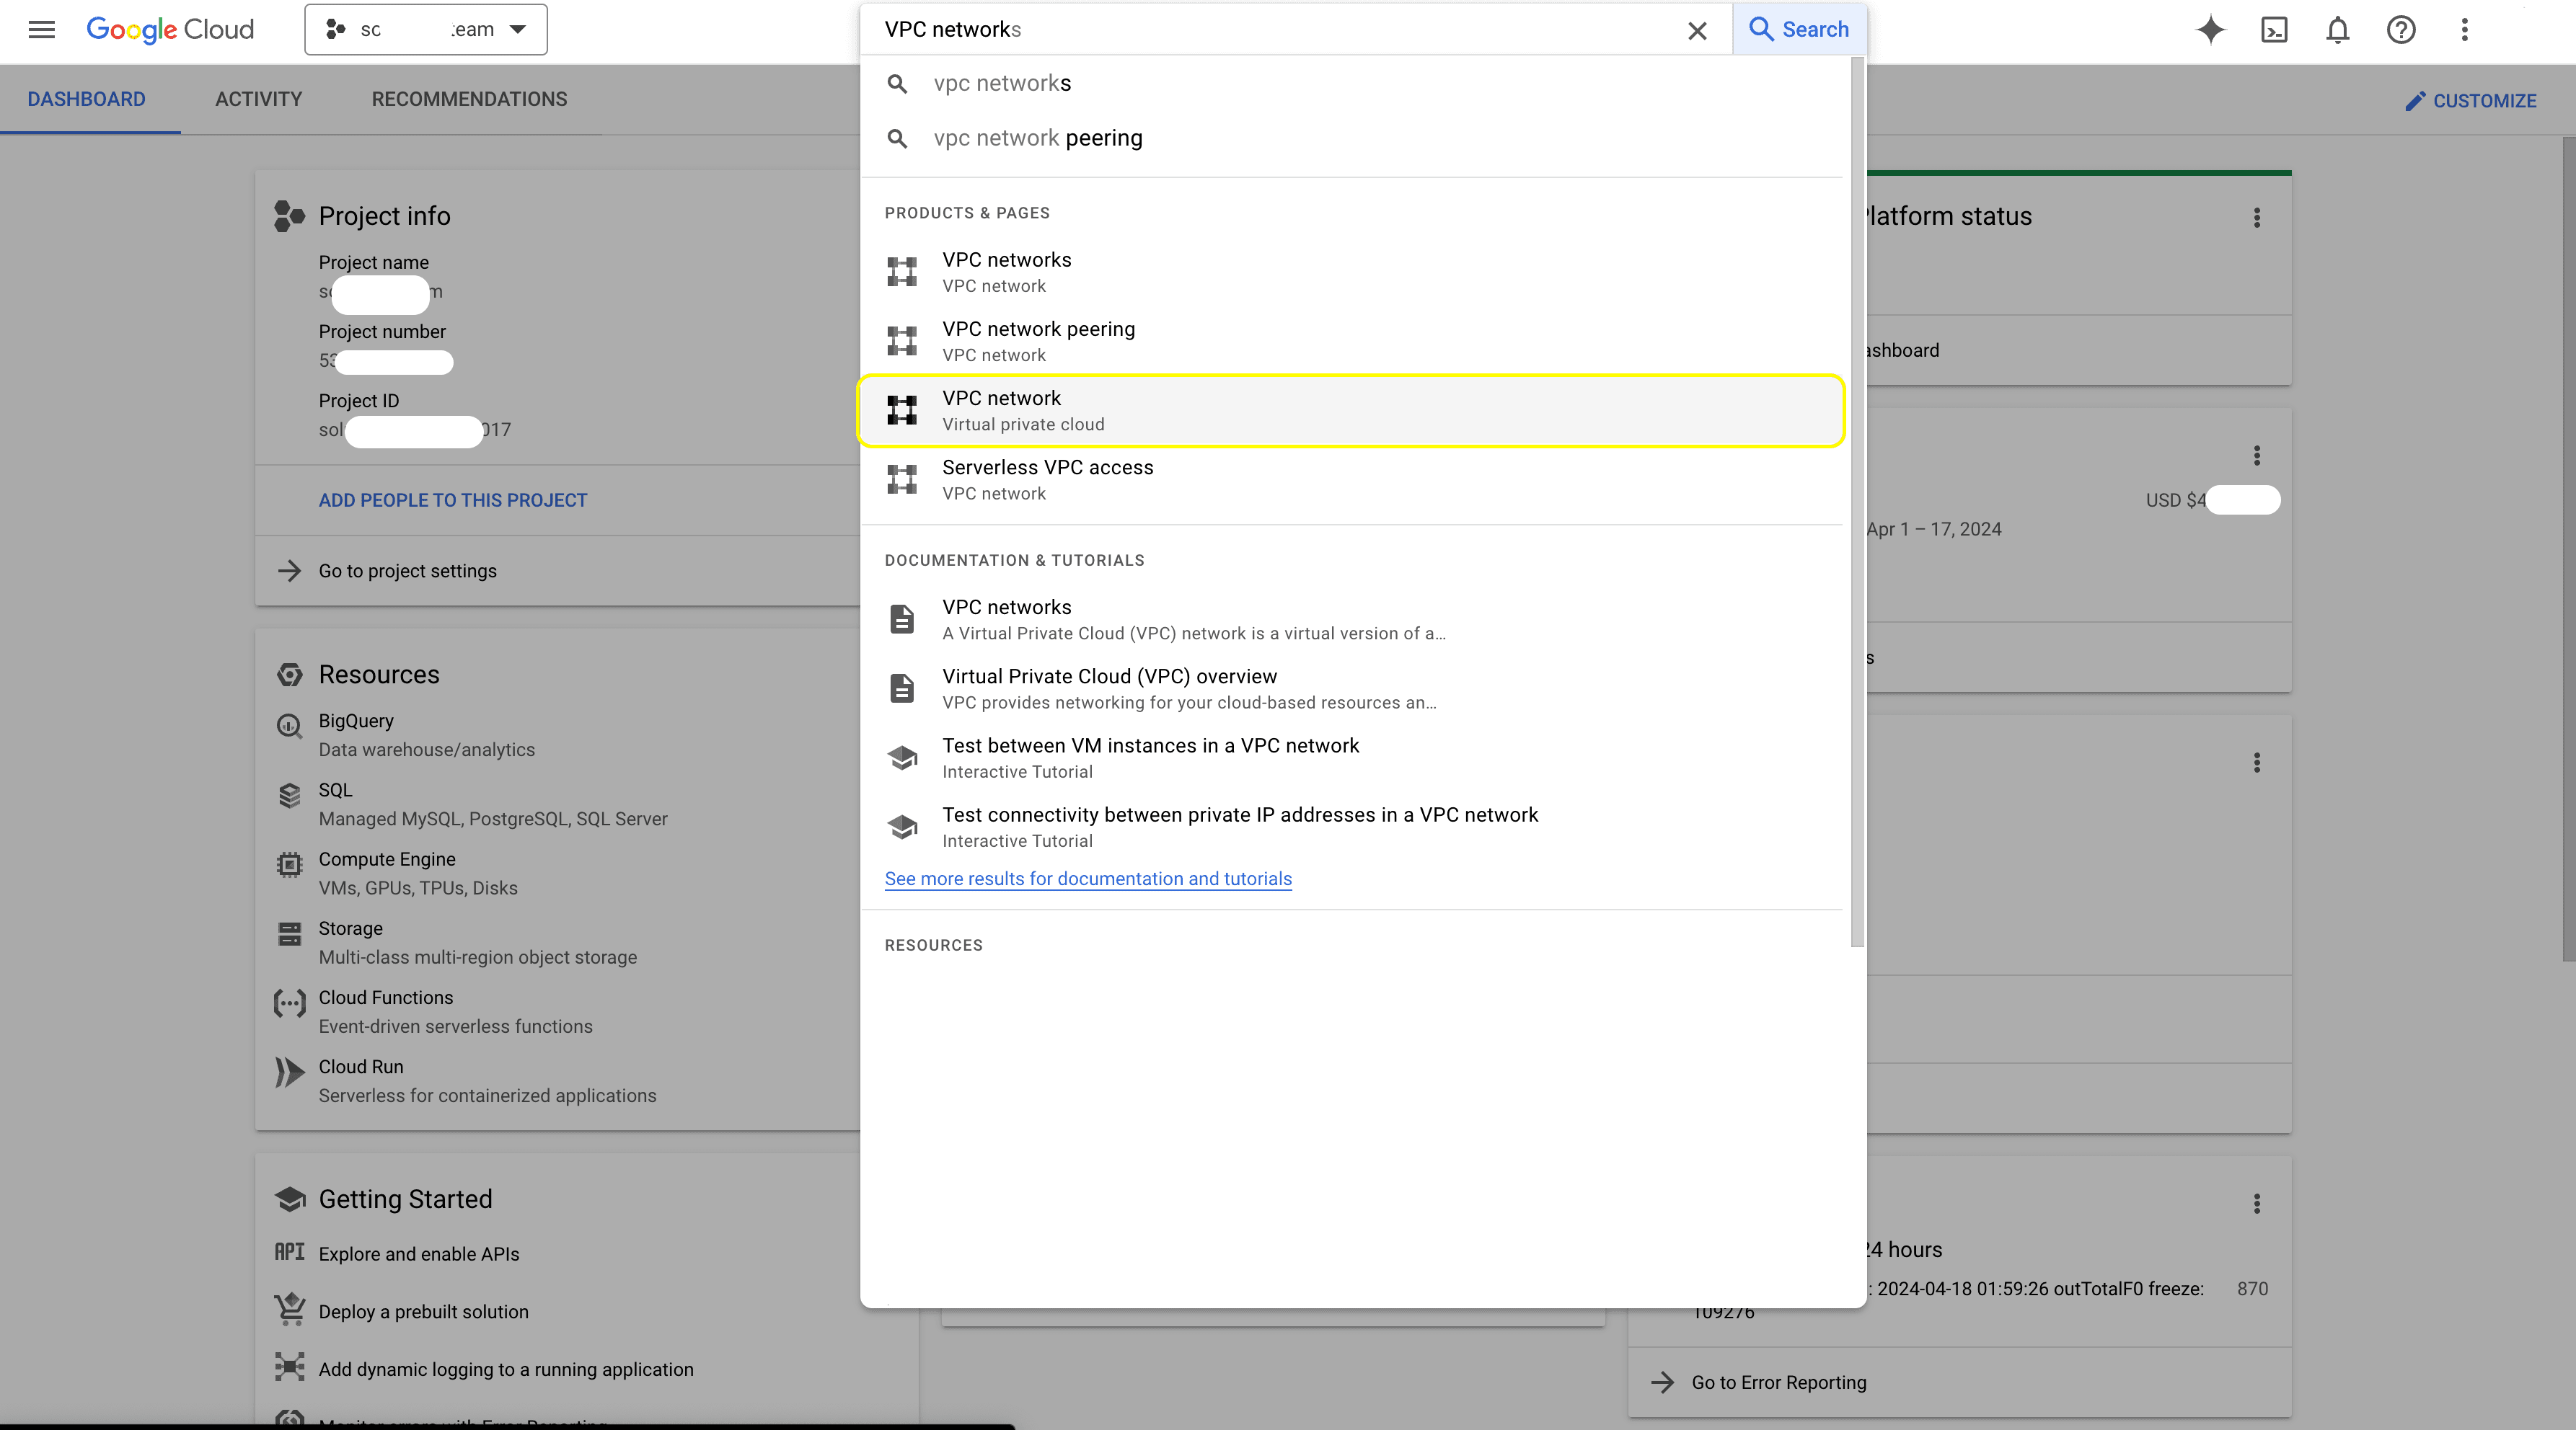Image resolution: width=2576 pixels, height=1430 pixels.
Task: Open the help question mark menu
Action: 2401,29
